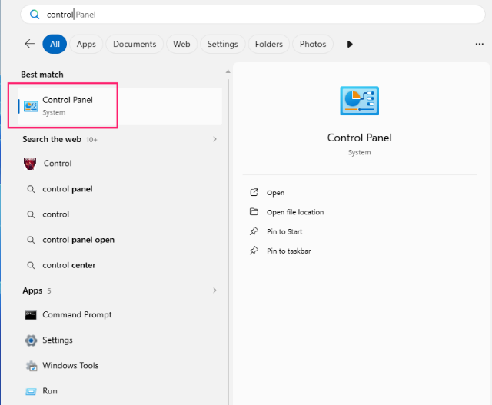Search the web for control center

[120, 265]
